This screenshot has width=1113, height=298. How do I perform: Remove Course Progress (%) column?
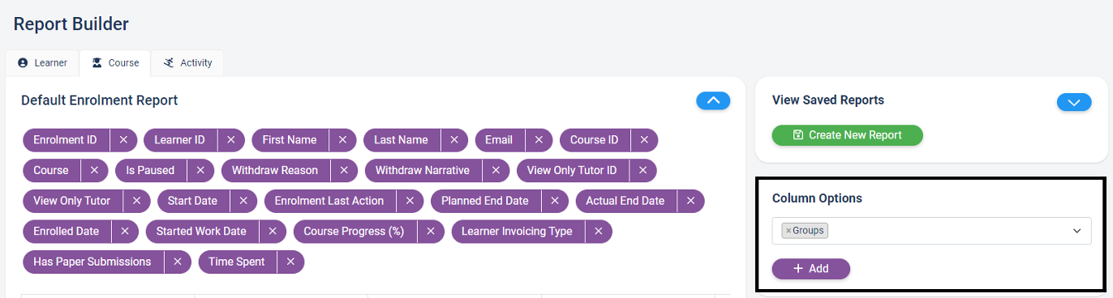[x=430, y=232]
